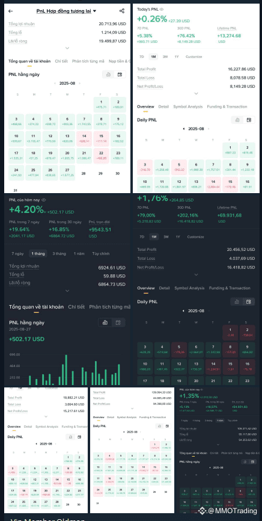
Task: Select 3 tháng period in the +4.20% panel
Action: 59,253
